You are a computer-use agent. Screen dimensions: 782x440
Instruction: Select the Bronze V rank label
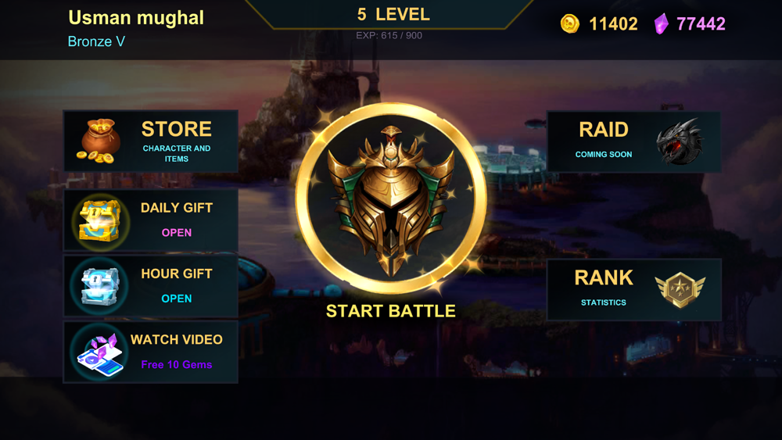(x=96, y=41)
